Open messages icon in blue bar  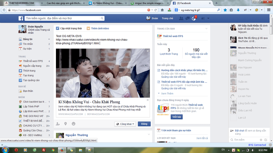coord(187,18)
